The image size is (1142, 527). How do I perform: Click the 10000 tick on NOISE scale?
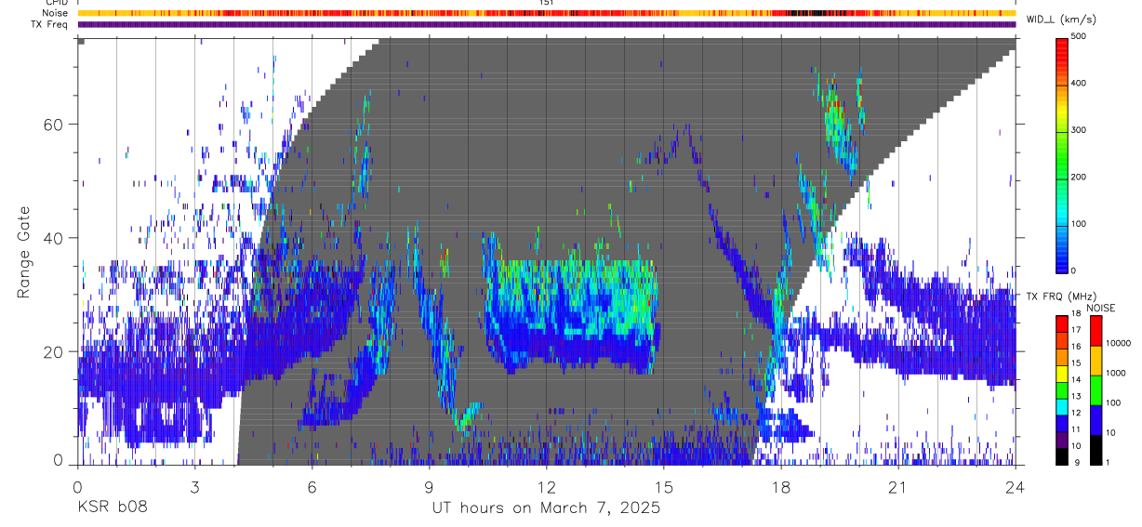1120,344
